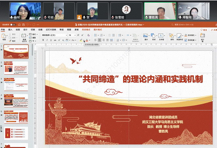217x148 pixels.
Task: Open the font size 18 dropdown
Action: (x=75, y=35)
